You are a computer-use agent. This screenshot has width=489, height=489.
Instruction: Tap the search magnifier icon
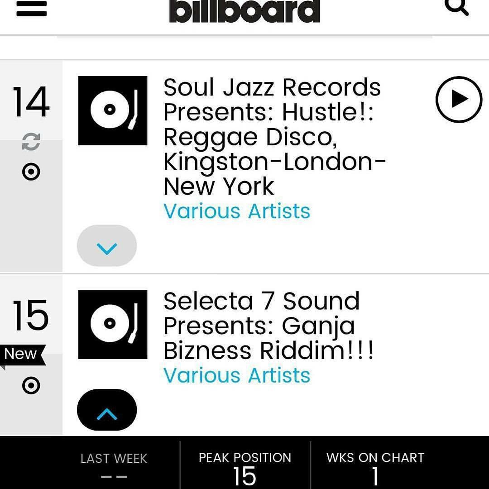coord(457,7)
